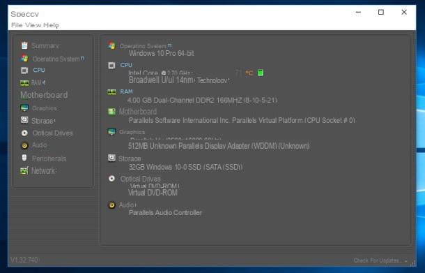Image resolution: width=425 pixels, height=273 pixels.
Task: Click the window resize grip in corner
Action: (x=412, y=263)
